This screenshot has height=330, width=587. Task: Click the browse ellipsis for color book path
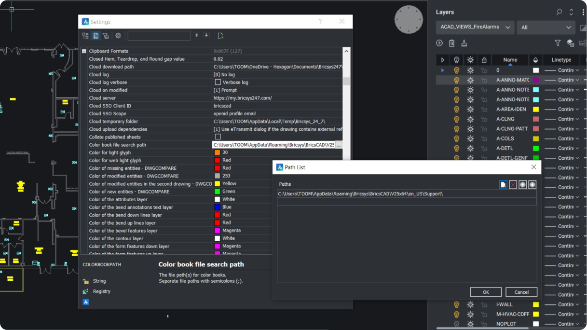click(x=339, y=145)
